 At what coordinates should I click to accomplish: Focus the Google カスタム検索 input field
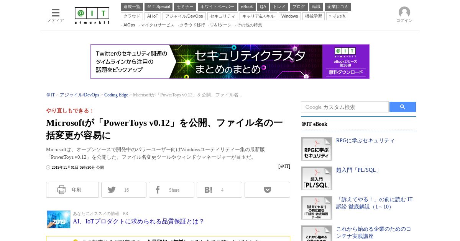click(345, 107)
